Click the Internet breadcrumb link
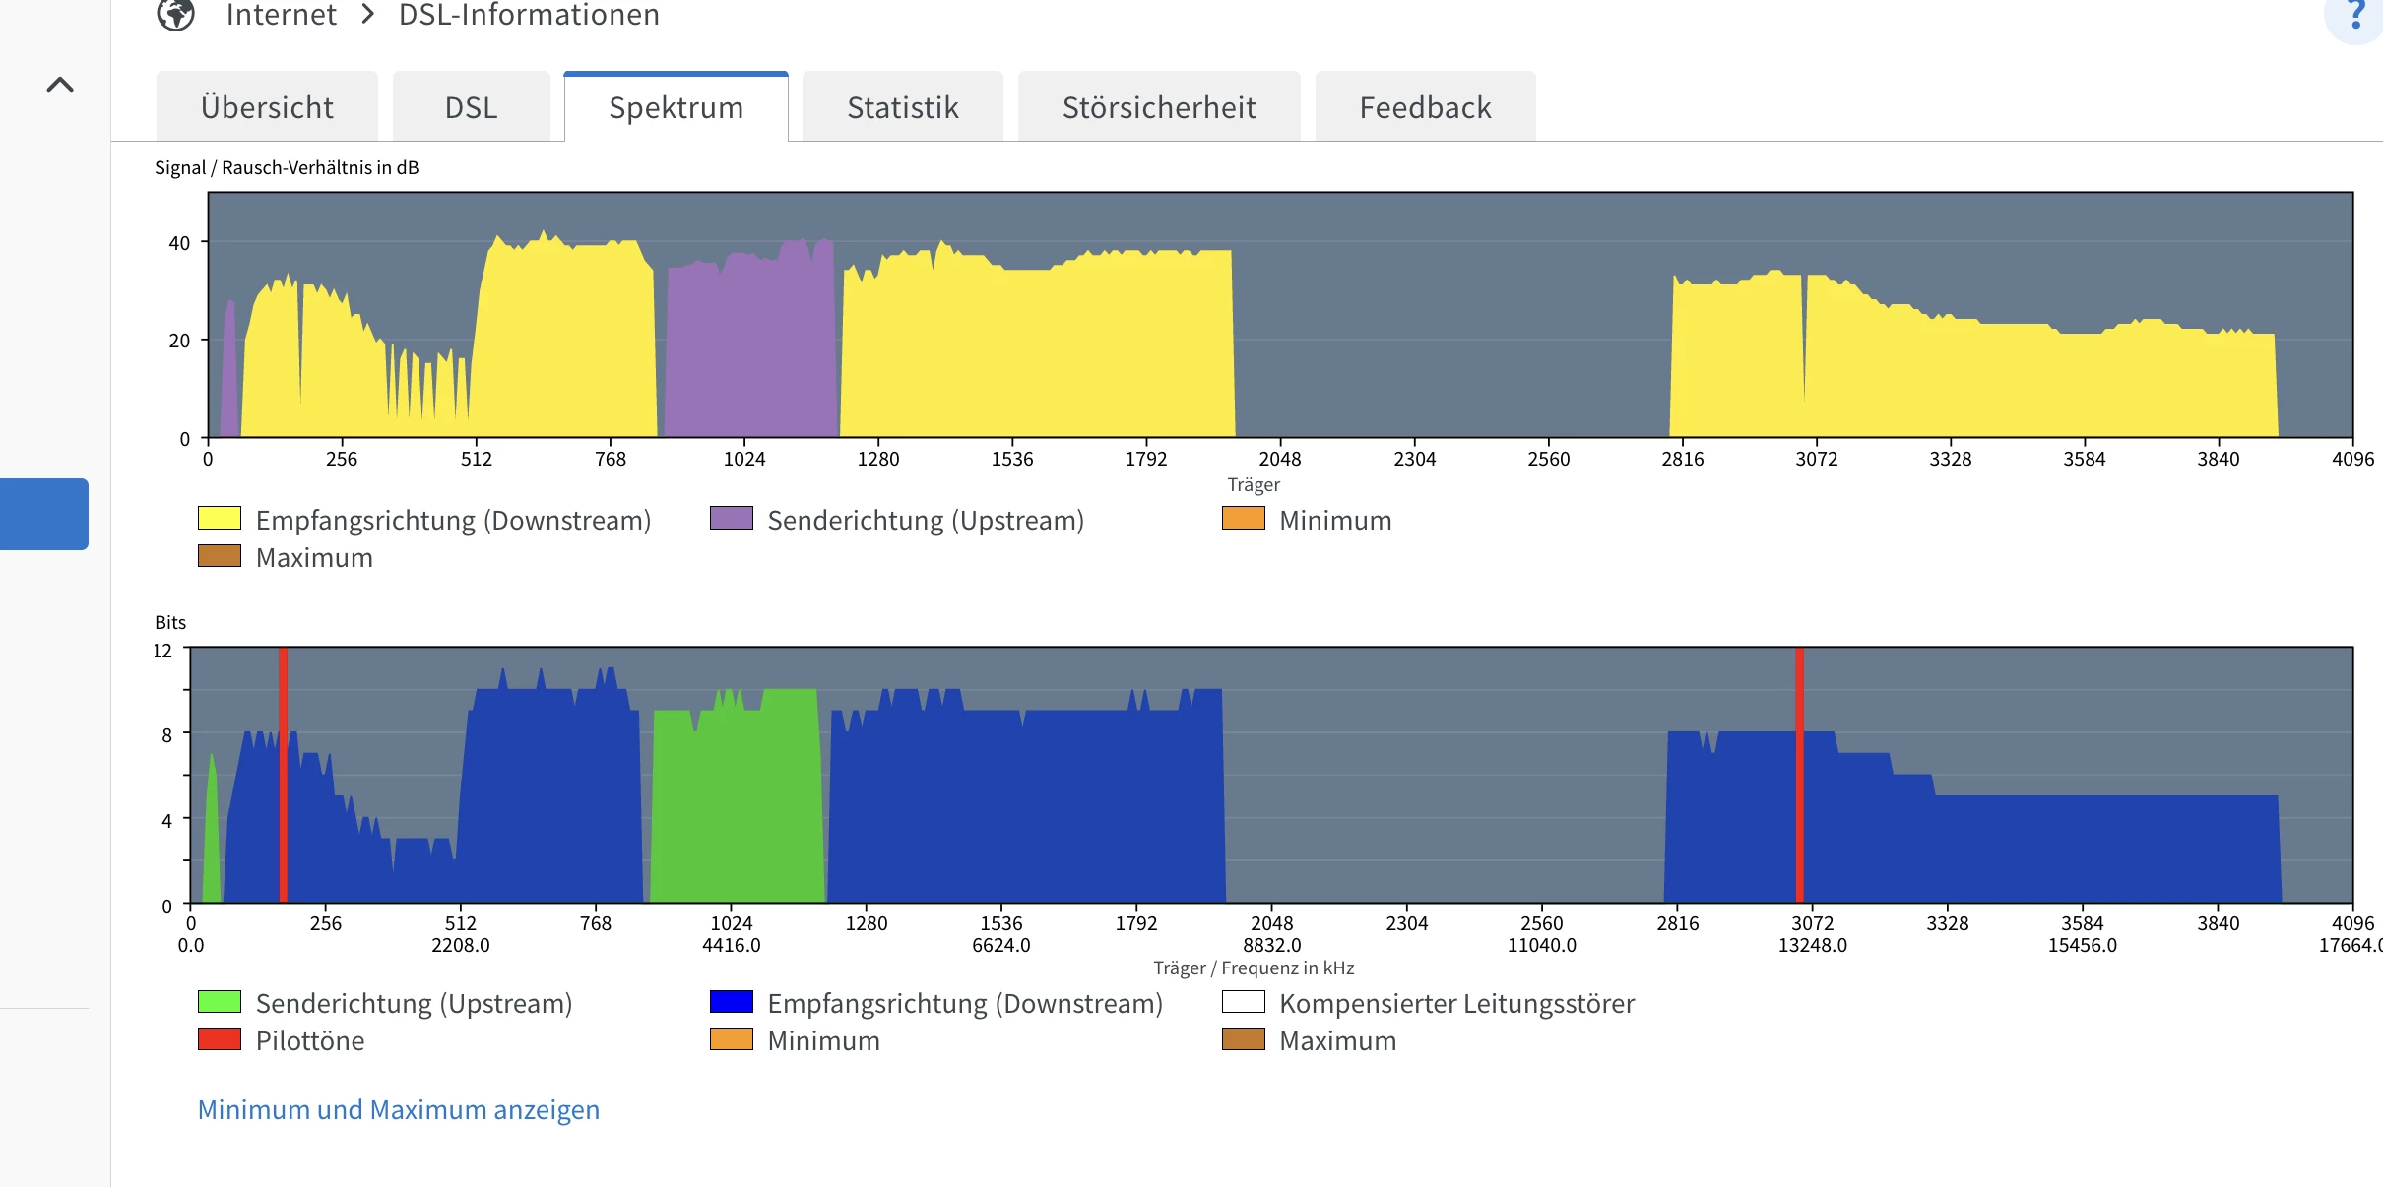This screenshot has width=2383, height=1187. 281,15
